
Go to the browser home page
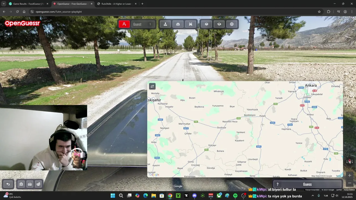click(24, 12)
